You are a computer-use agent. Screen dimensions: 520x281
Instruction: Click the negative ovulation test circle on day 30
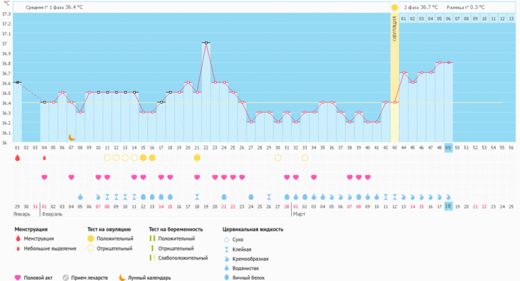click(278, 158)
